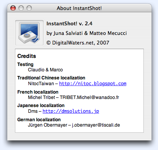Click the 'Dms' name text

coord(33,111)
